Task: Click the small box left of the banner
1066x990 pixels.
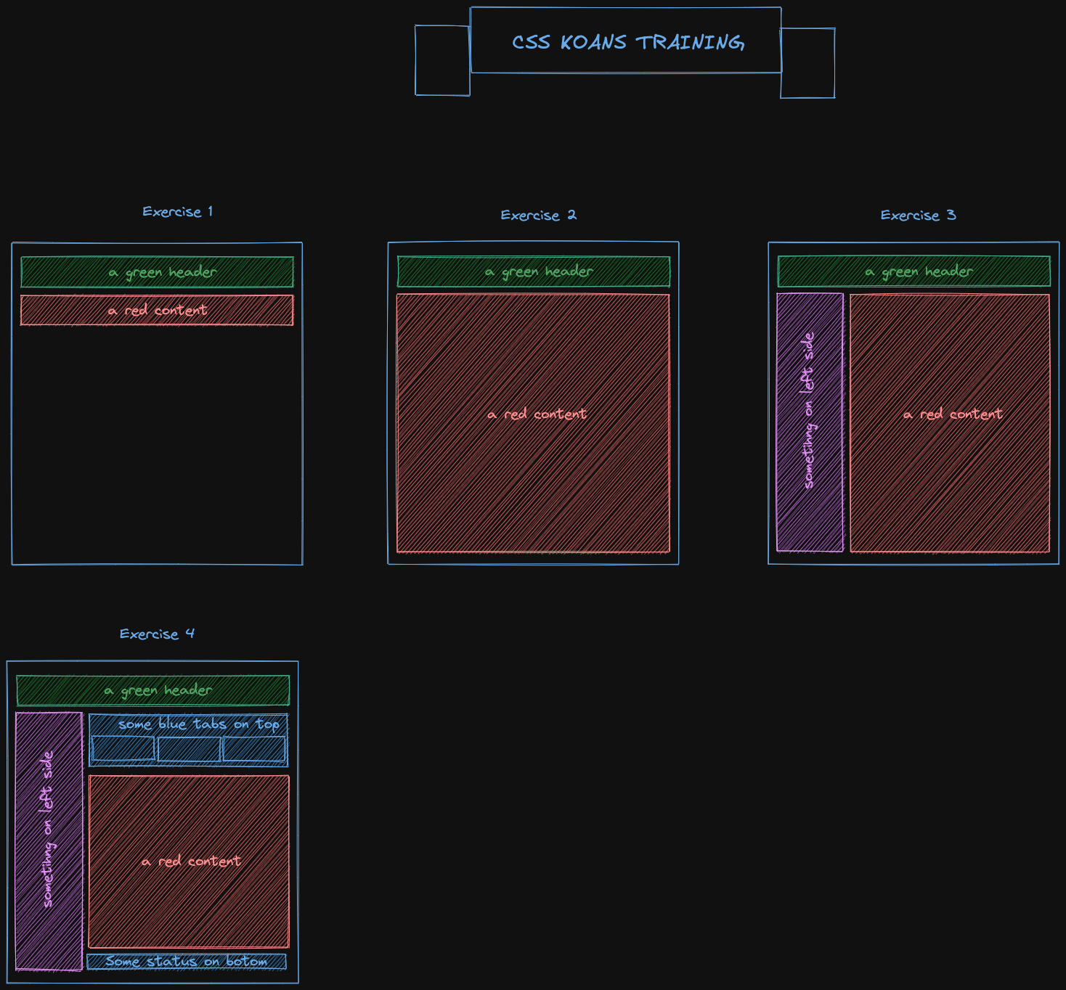Action: point(442,61)
